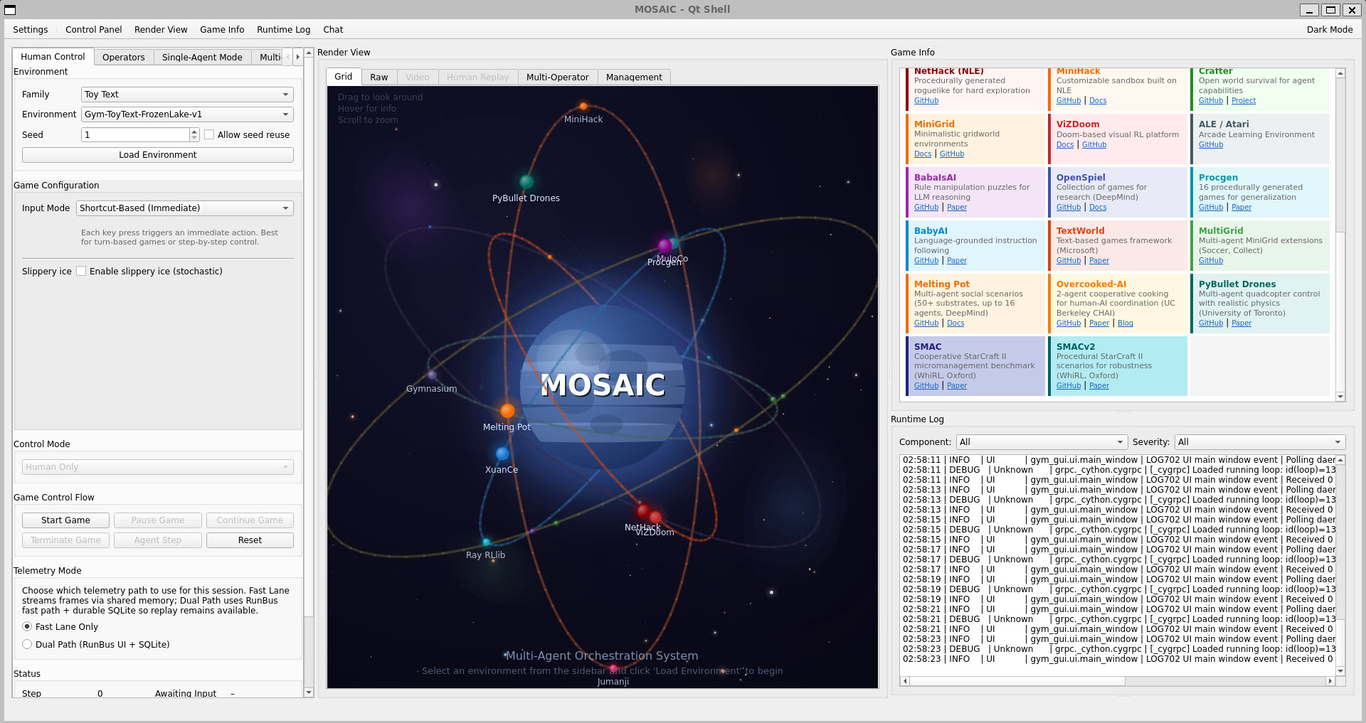Switch to the Grid render tab
The height and width of the screenshot is (723, 1366).
(344, 76)
